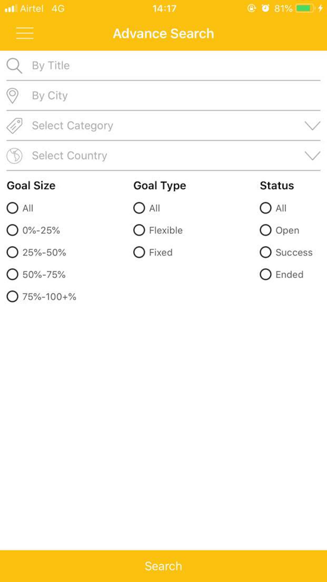Click the globe icon next to Select Country
This screenshot has height=582, width=327.
[x=15, y=156]
